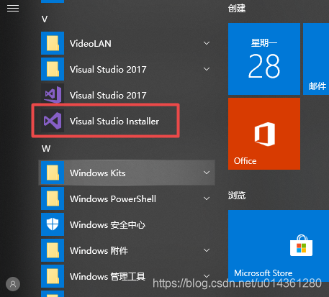Viewport: 329px width, 297px height.
Task: Expand the Windows PowerShell chevron
Action: pos(207,198)
